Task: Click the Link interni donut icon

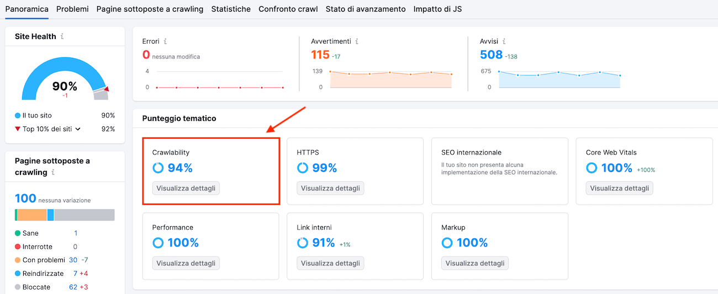Action: 303,243
